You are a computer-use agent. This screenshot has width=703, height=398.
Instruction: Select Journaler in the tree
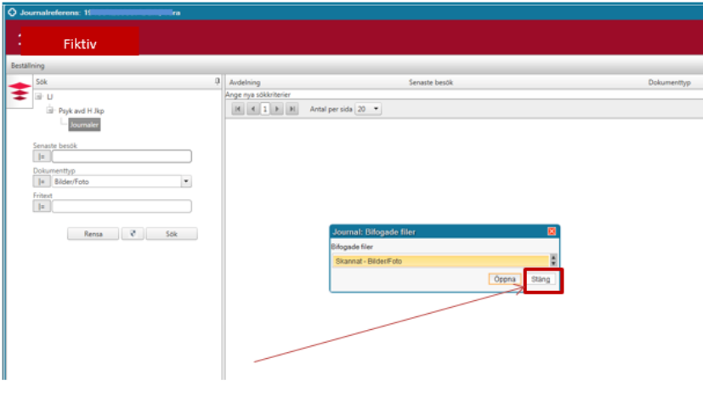[x=84, y=124]
